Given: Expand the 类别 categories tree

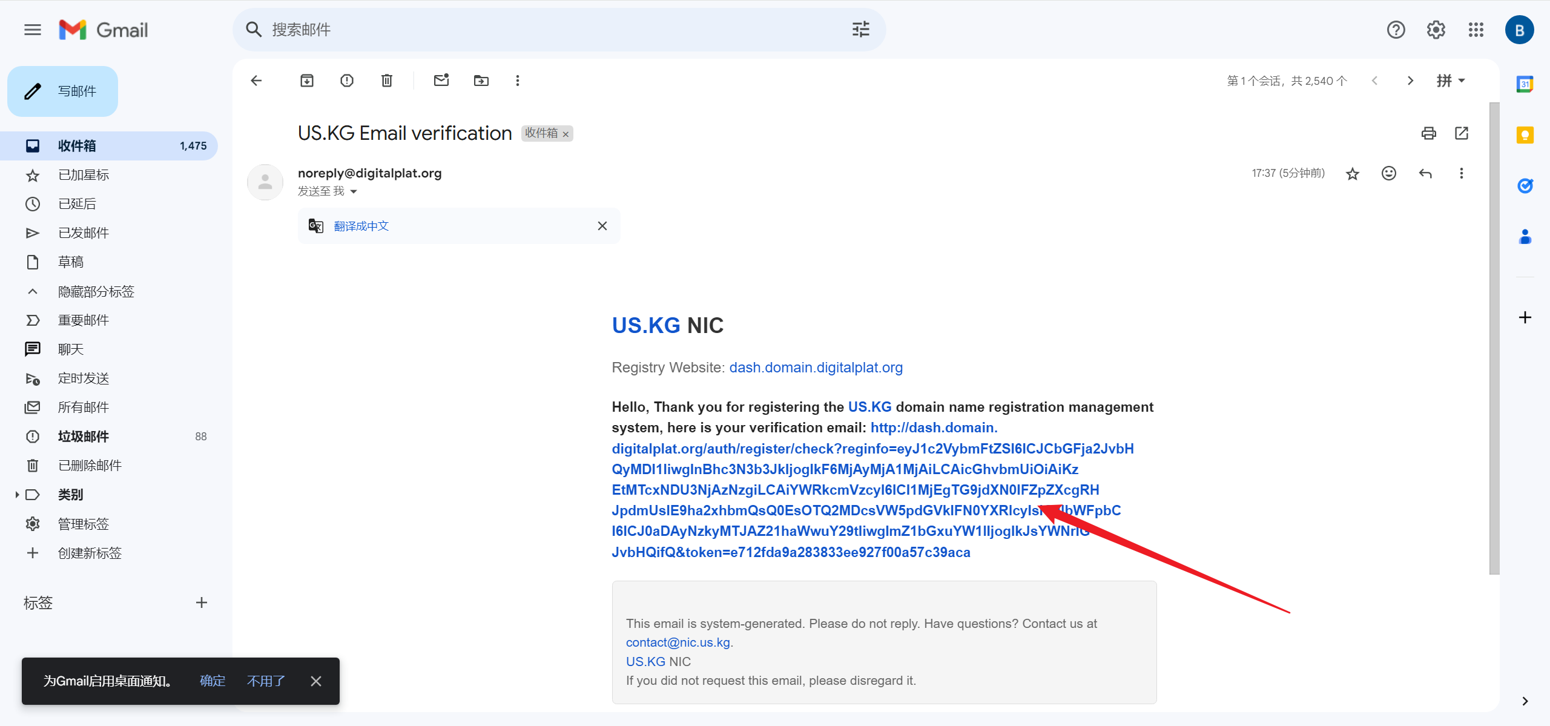Looking at the screenshot, I should (x=17, y=495).
